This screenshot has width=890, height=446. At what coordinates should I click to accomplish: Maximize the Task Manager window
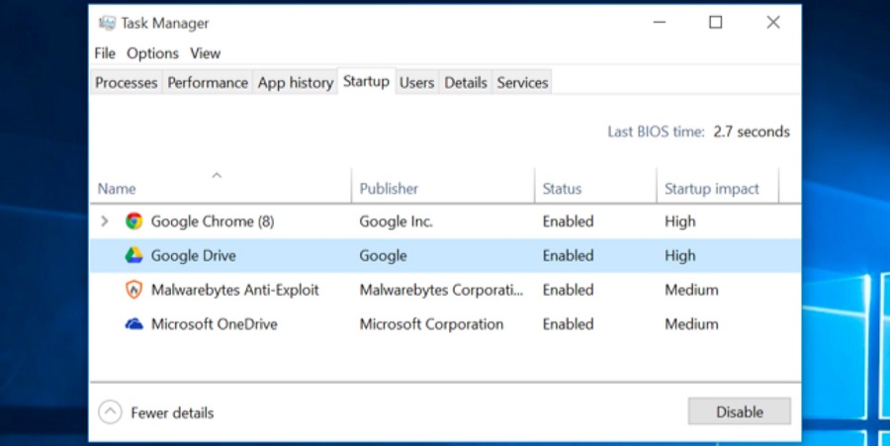pos(715,23)
